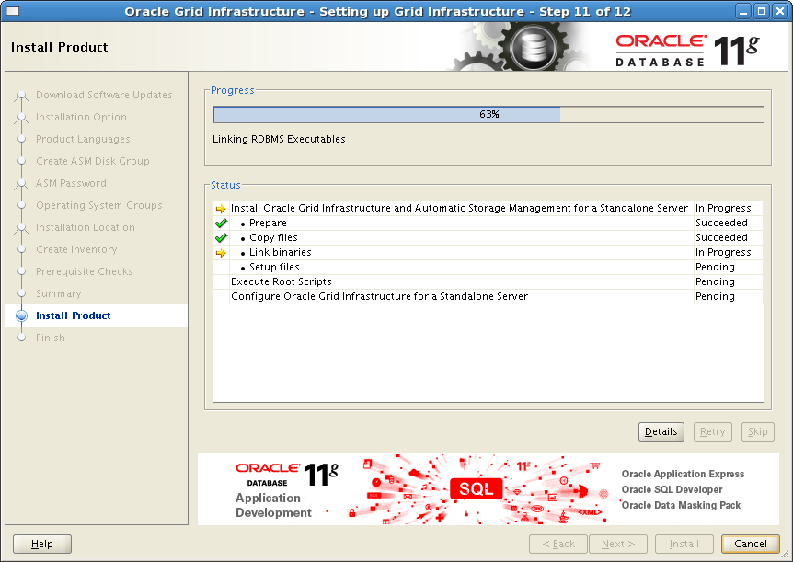Click the green checkmark next to Prepare
793x562 pixels.
(221, 224)
